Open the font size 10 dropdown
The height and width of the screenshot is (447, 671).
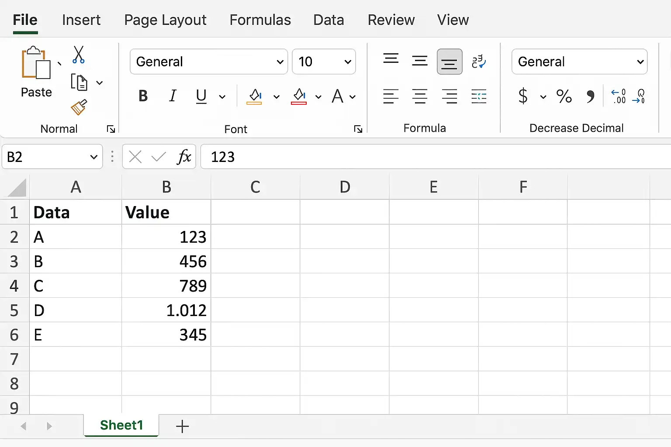tap(324, 62)
